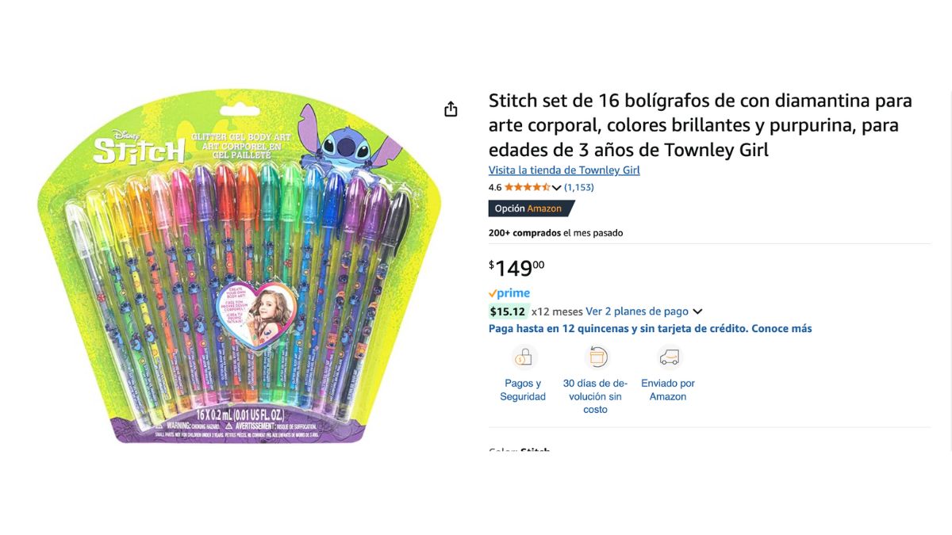Click the Pagos y Seguridad label
The height and width of the screenshot is (535, 952).
[523, 390]
